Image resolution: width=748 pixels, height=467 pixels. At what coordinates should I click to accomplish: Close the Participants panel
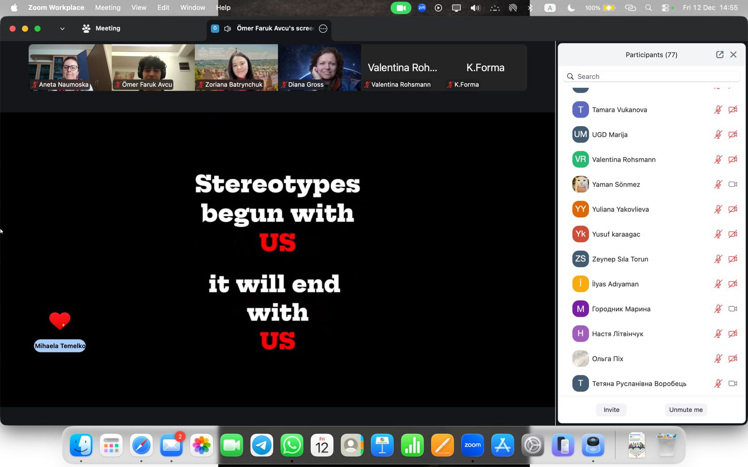click(734, 55)
